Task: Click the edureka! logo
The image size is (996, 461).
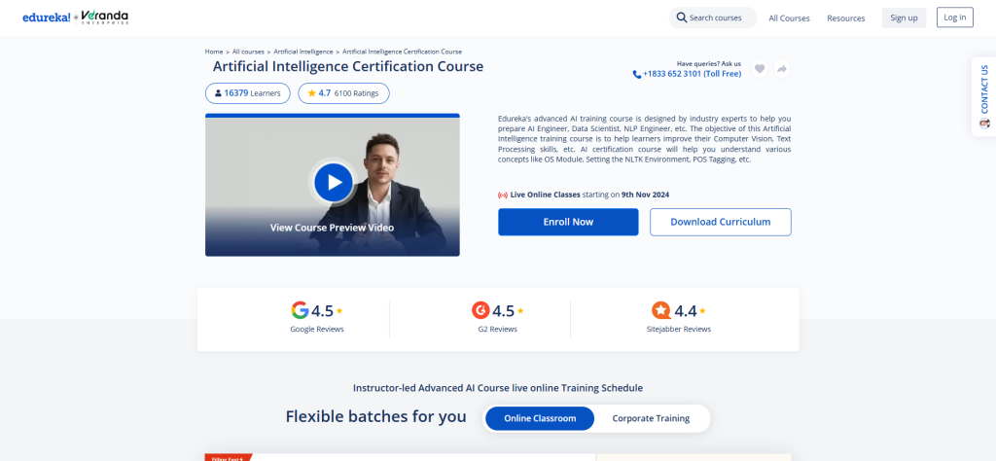Action: pyautogui.click(x=47, y=18)
